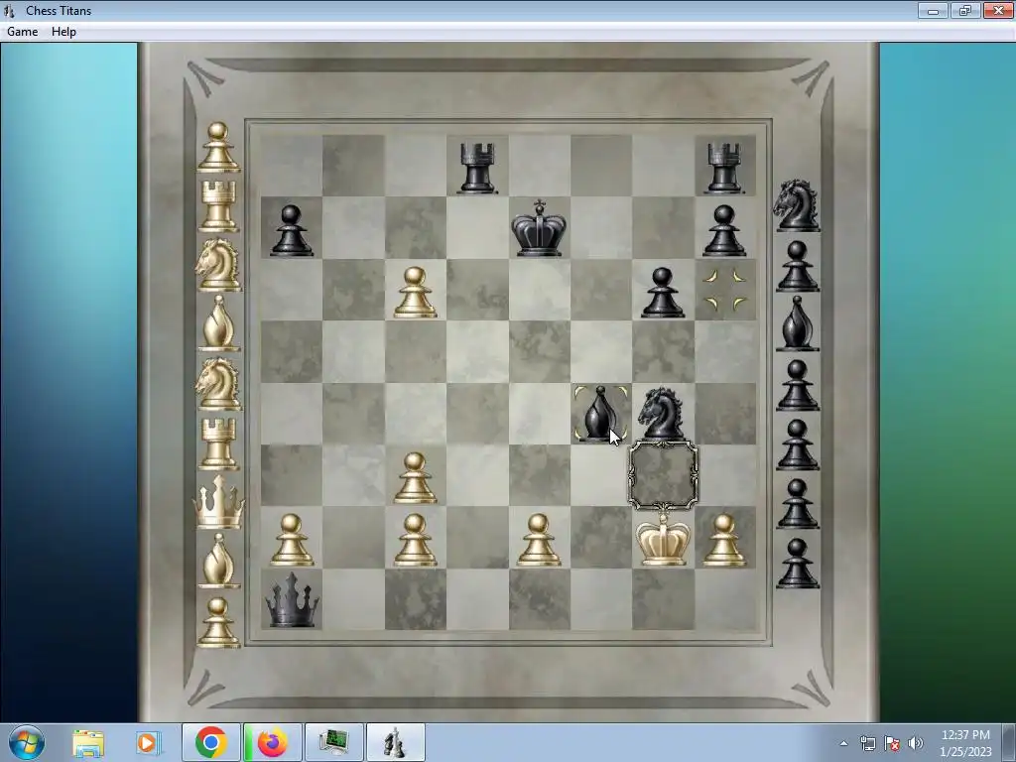Screen dimensions: 1016x762
Task: Open the network status tray icon
Action: tap(867, 743)
